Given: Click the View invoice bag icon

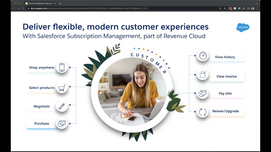Looking at the screenshot, I should (203, 75).
